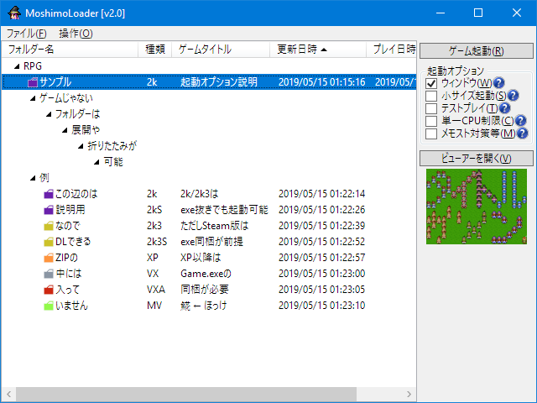
Task: Sort by 更新日時 column header
Action: (318, 50)
